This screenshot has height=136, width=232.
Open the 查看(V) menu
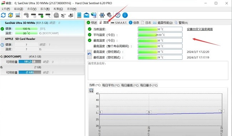pyautogui.click(x=32, y=9)
